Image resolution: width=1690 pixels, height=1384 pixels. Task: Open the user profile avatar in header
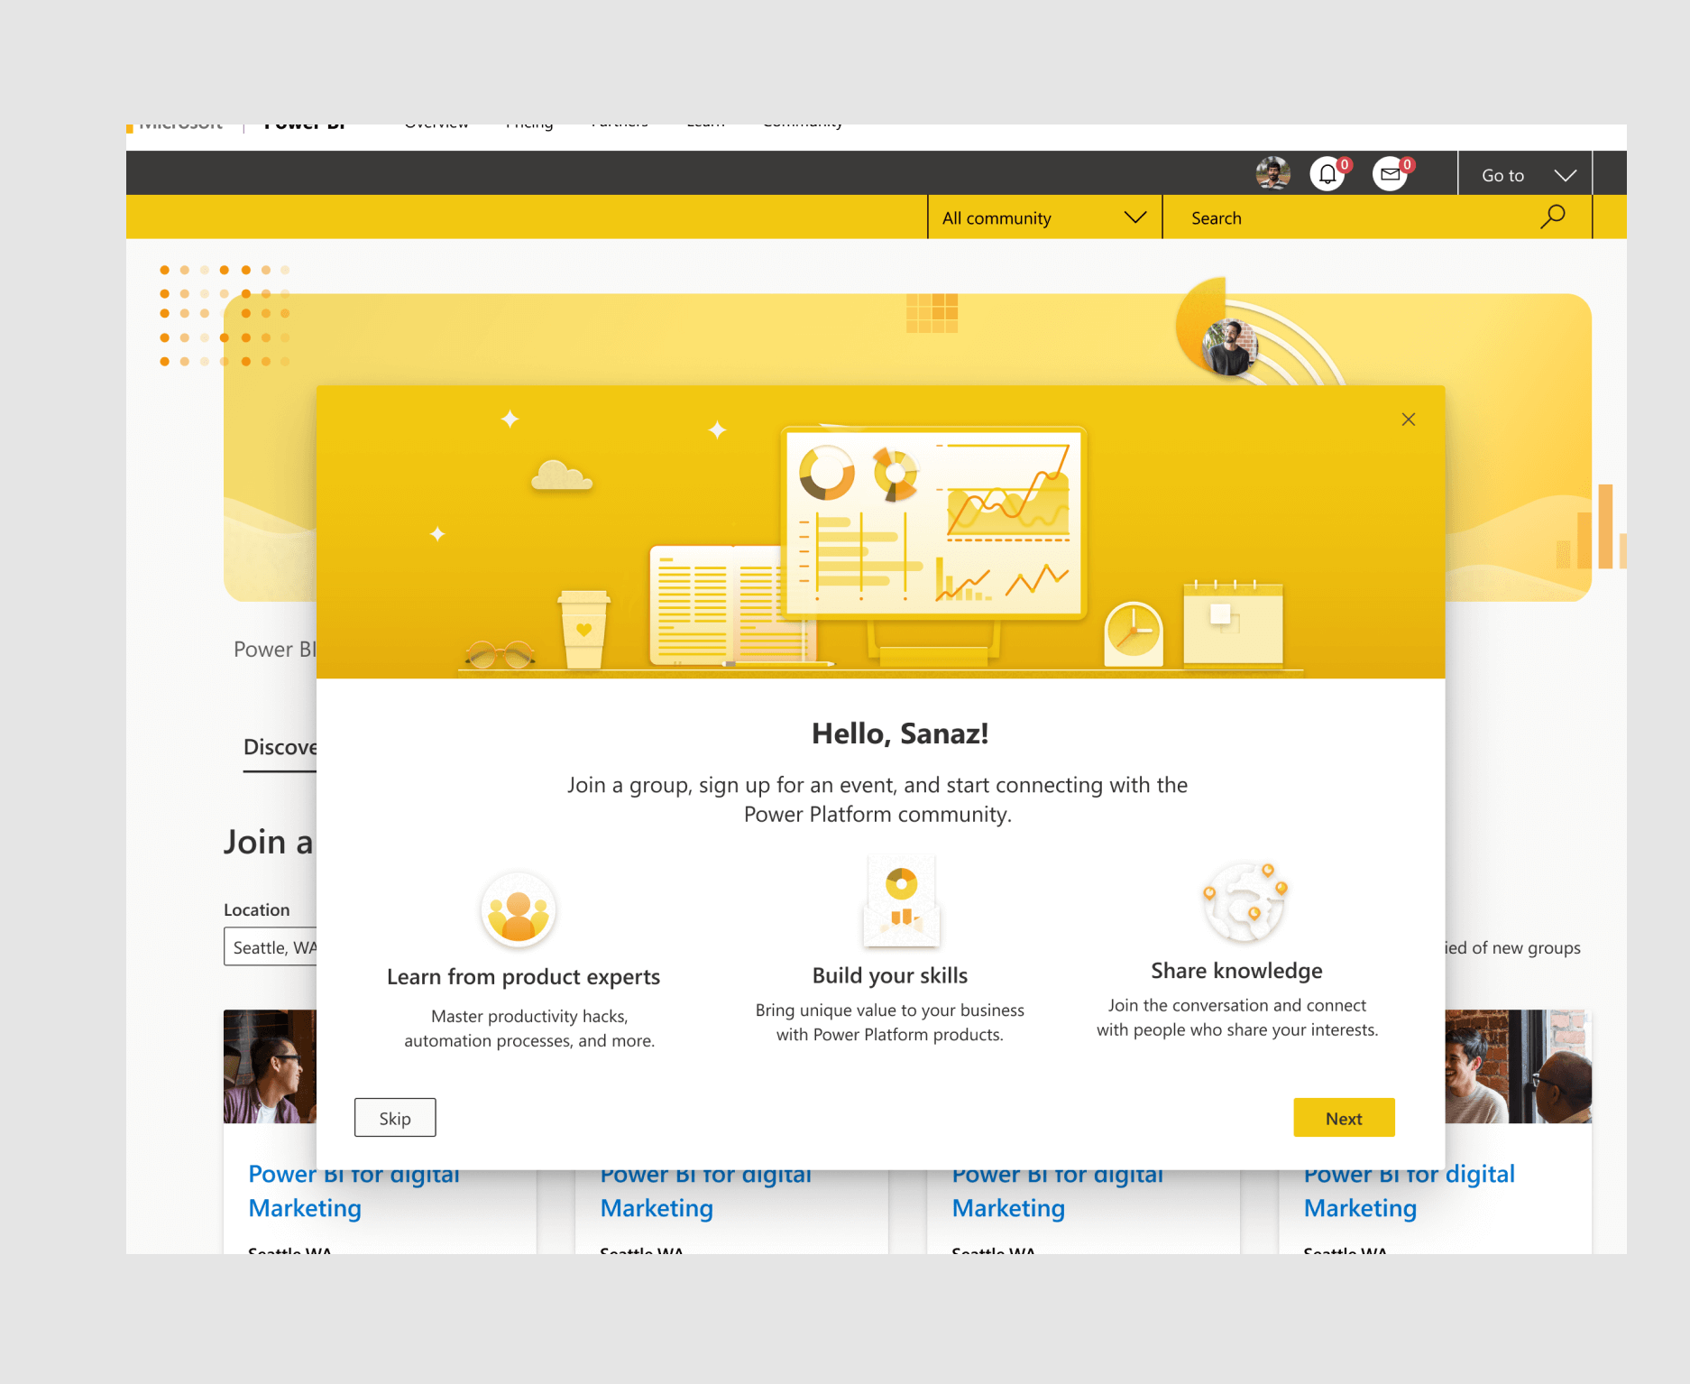(1272, 173)
